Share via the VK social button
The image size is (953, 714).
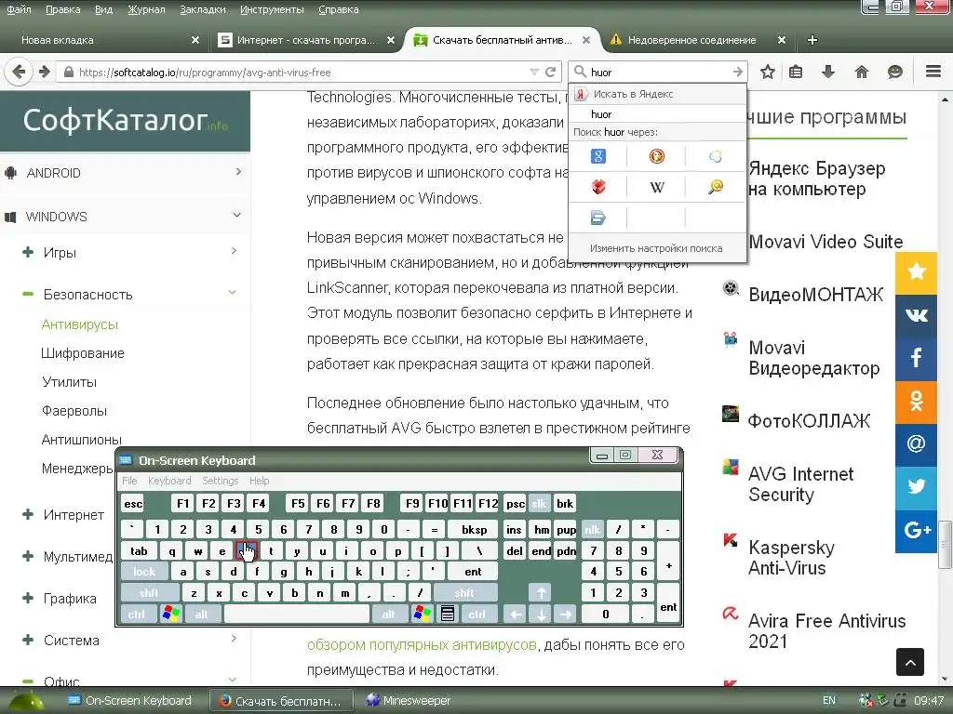pyautogui.click(x=916, y=314)
